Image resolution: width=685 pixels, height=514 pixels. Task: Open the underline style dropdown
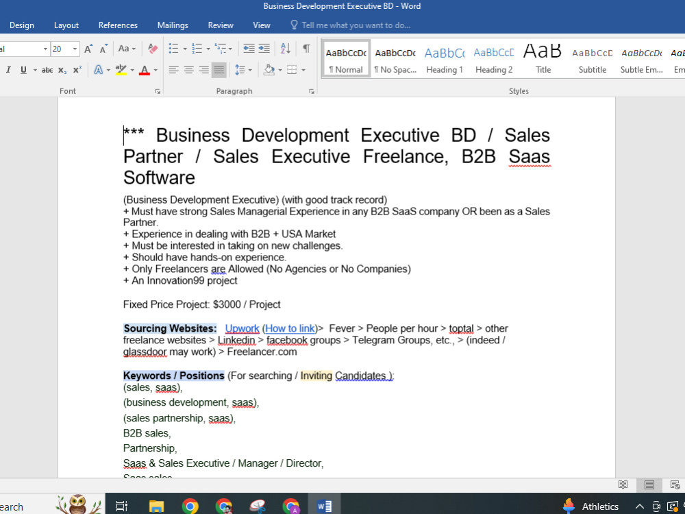[34, 70]
